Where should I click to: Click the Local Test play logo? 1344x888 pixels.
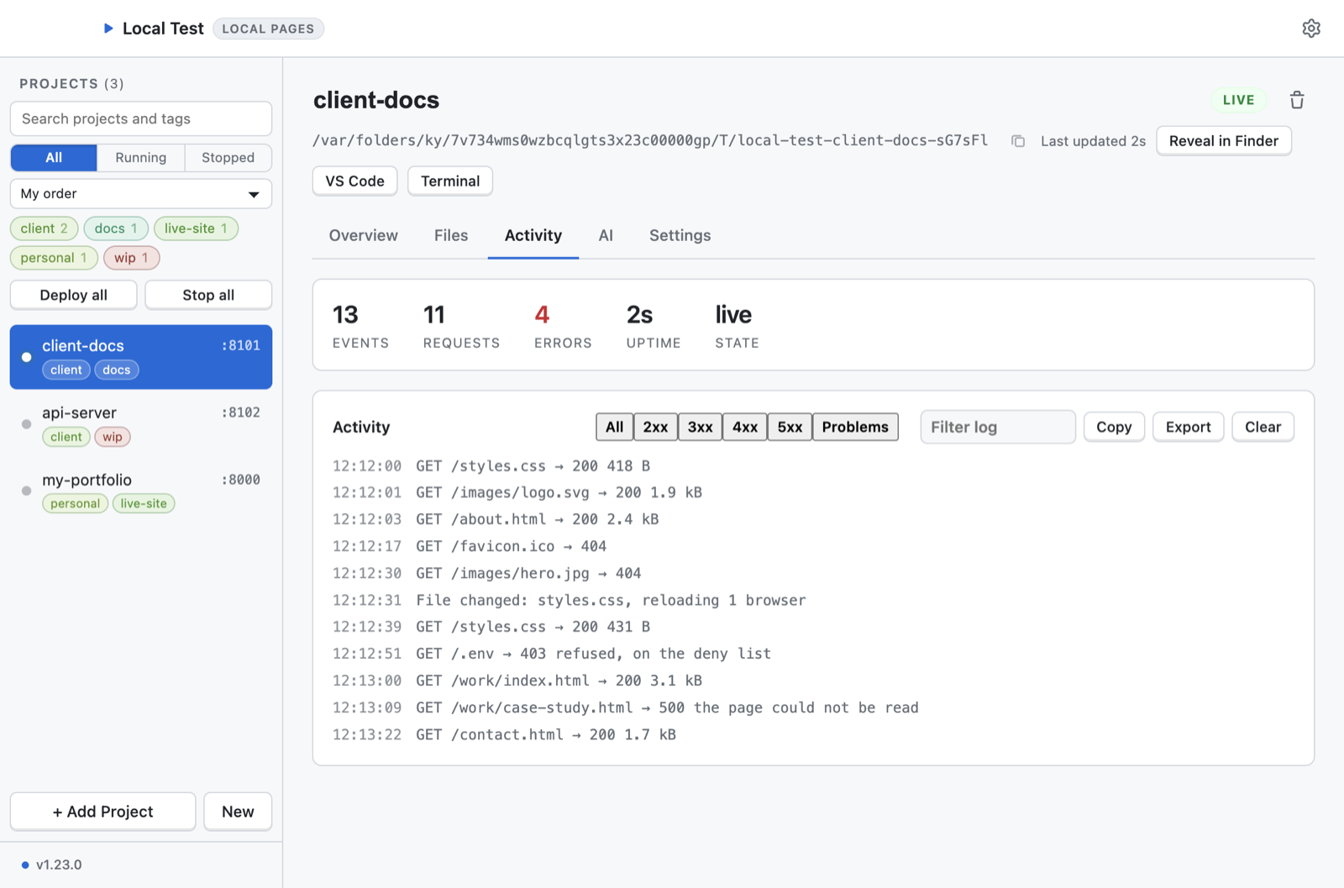pos(108,29)
